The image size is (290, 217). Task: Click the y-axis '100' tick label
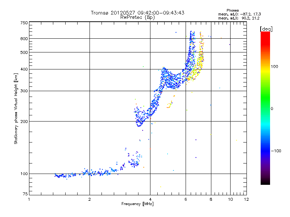24,174
